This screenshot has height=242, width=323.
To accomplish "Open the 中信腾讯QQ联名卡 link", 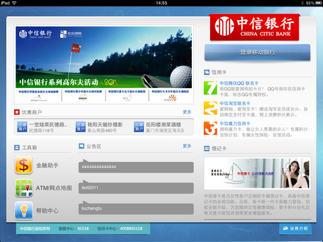I will (239, 83).
